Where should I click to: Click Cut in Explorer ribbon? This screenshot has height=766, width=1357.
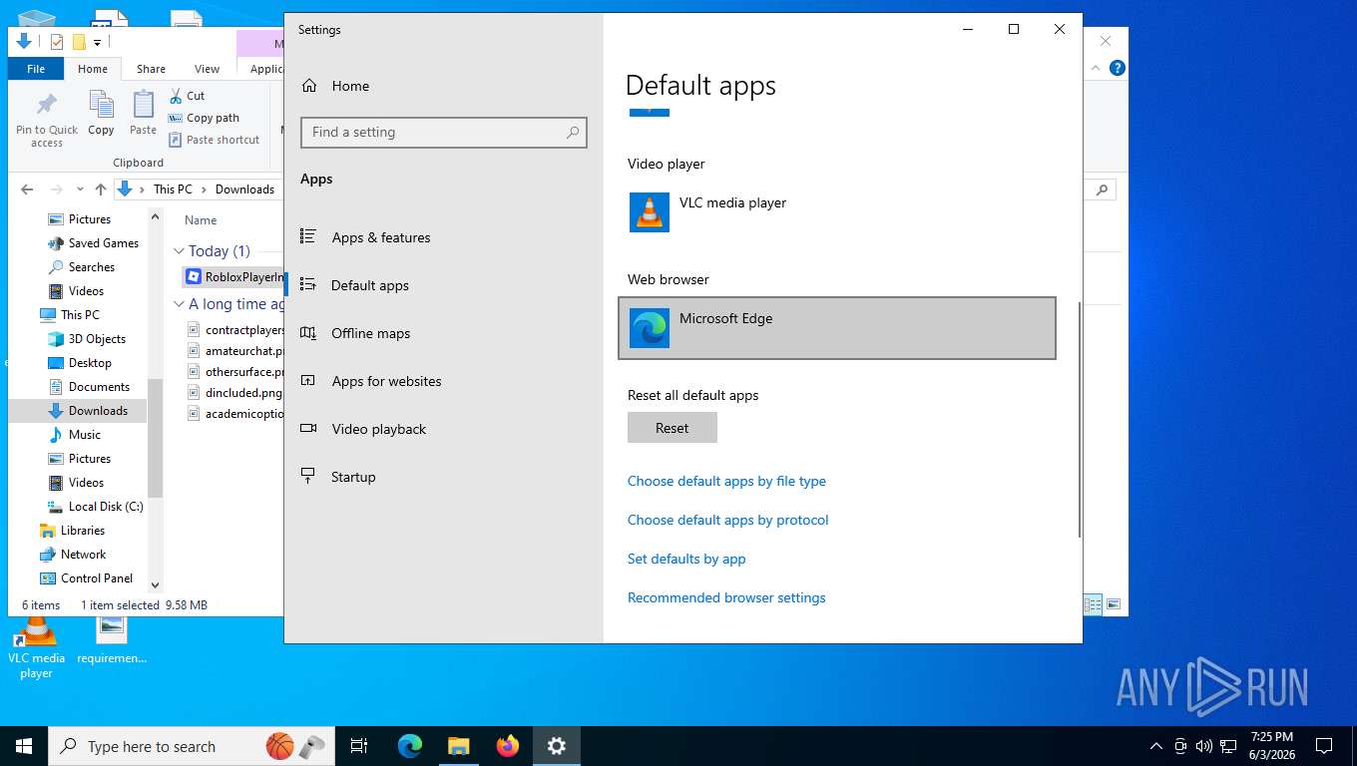click(x=187, y=96)
